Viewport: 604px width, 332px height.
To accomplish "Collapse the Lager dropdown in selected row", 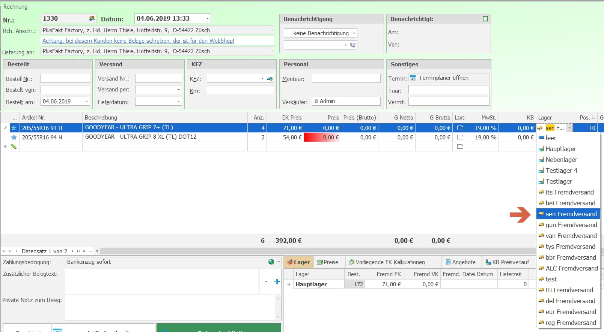I will pyautogui.click(x=569, y=128).
